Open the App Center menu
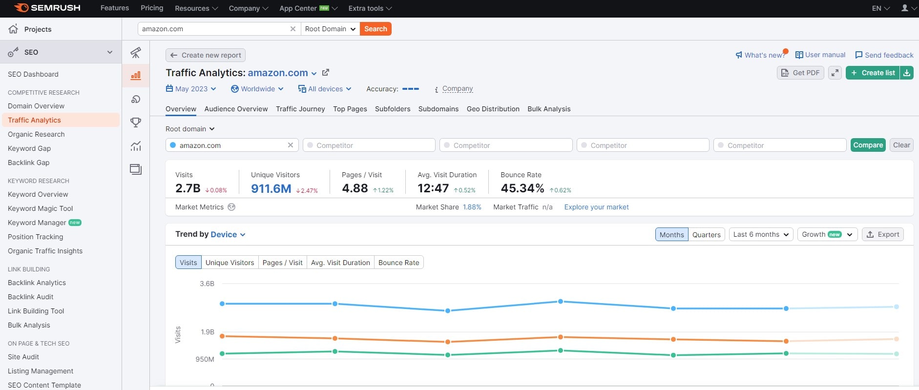 [308, 8]
